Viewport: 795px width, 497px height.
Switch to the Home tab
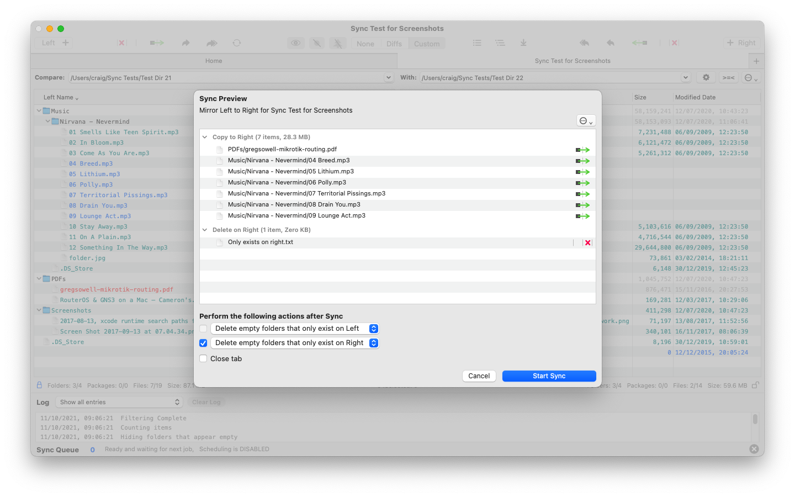(214, 61)
